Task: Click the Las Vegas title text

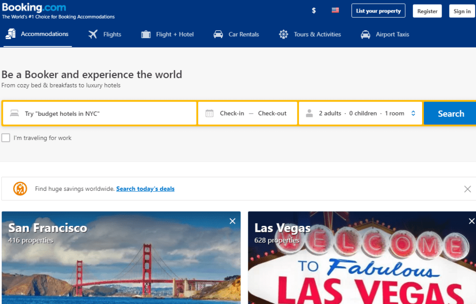Action: (283, 228)
